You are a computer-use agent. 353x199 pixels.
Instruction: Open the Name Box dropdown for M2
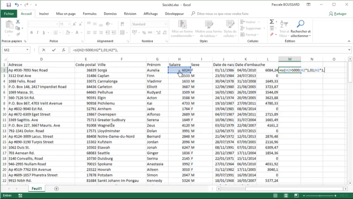(x=27, y=50)
